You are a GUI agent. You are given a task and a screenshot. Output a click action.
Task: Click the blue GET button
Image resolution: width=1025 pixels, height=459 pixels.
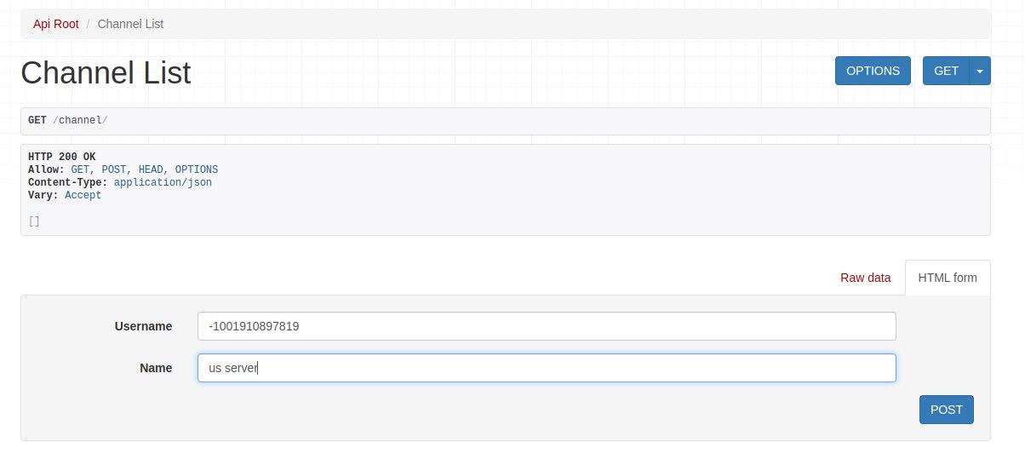pyautogui.click(x=946, y=71)
